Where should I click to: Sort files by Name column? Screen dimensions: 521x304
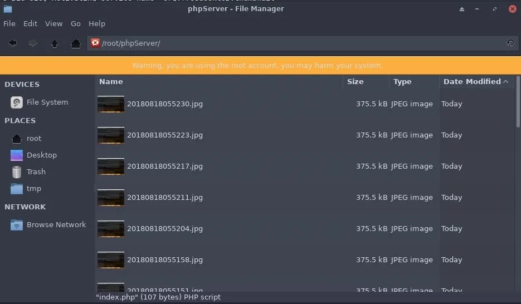click(220, 82)
